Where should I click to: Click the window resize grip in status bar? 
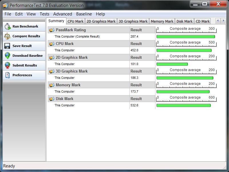tap(224, 167)
